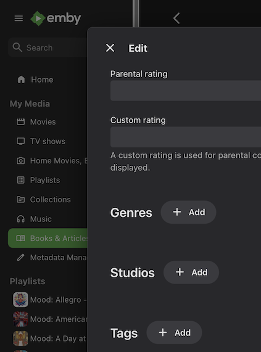Image resolution: width=261 pixels, height=352 pixels.
Task: Go back using the left chevron
Action: pyautogui.click(x=176, y=18)
